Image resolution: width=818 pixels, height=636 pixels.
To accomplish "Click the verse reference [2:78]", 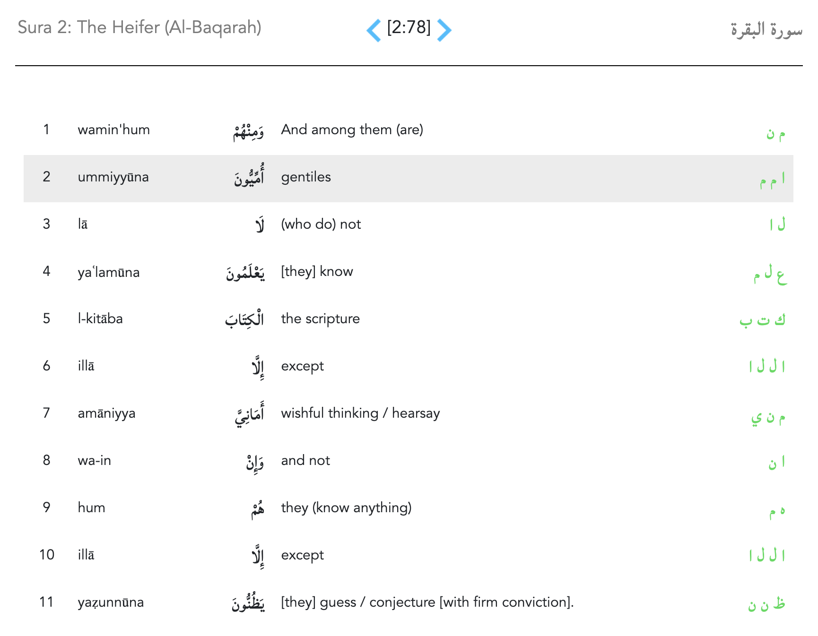I will (x=409, y=27).
